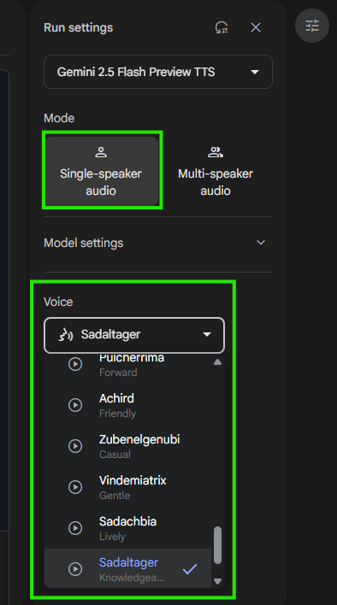Collapse the Sadaltager voice dropdown
The height and width of the screenshot is (605, 337).
[x=134, y=335]
